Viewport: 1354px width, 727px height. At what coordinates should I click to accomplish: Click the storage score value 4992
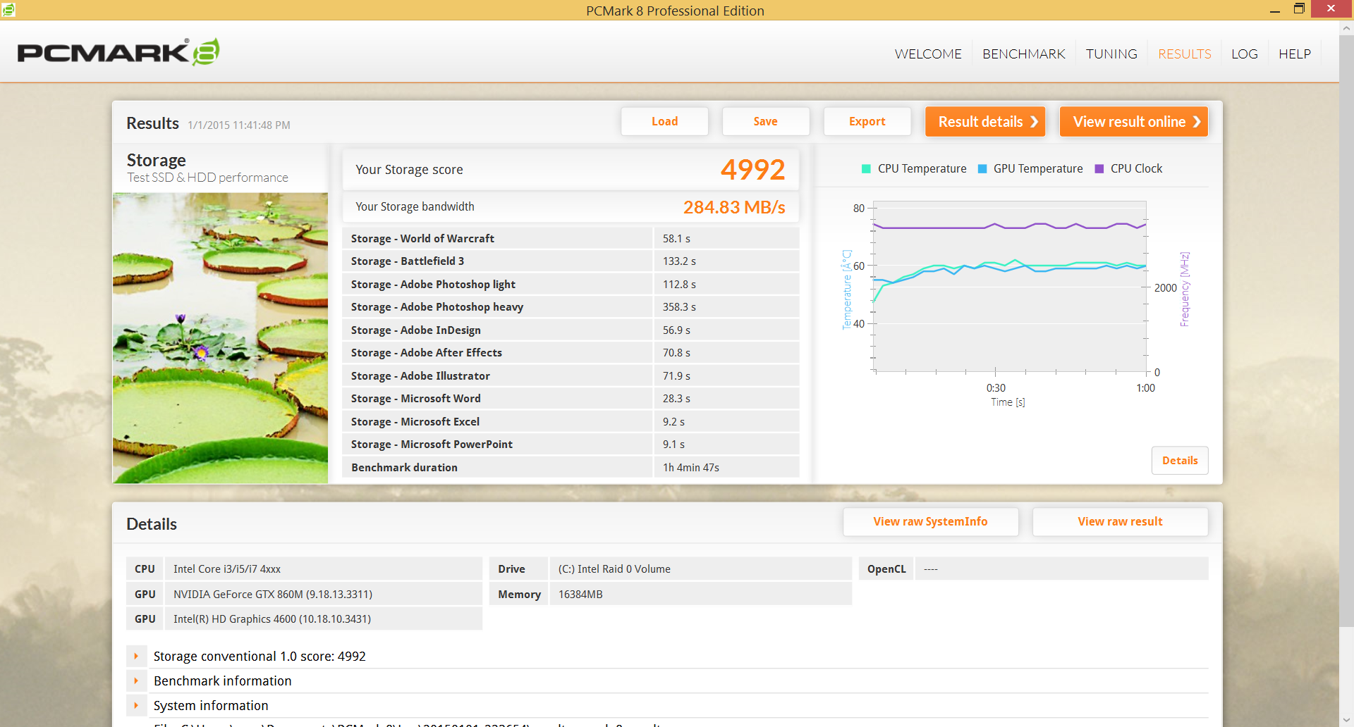click(x=752, y=169)
